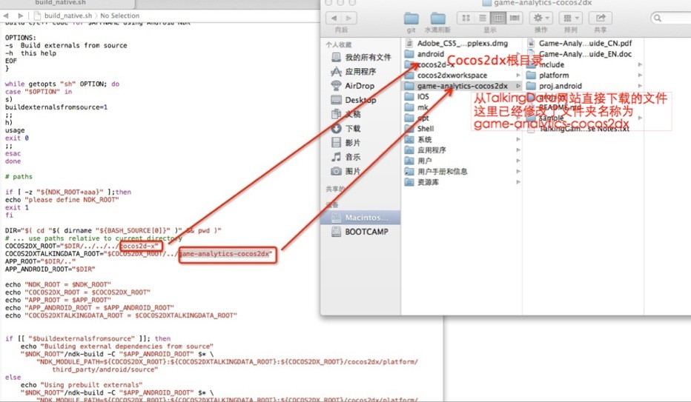Expand the proj.android folder arrow
Screen dimensions: 691x402
[x=640, y=86]
